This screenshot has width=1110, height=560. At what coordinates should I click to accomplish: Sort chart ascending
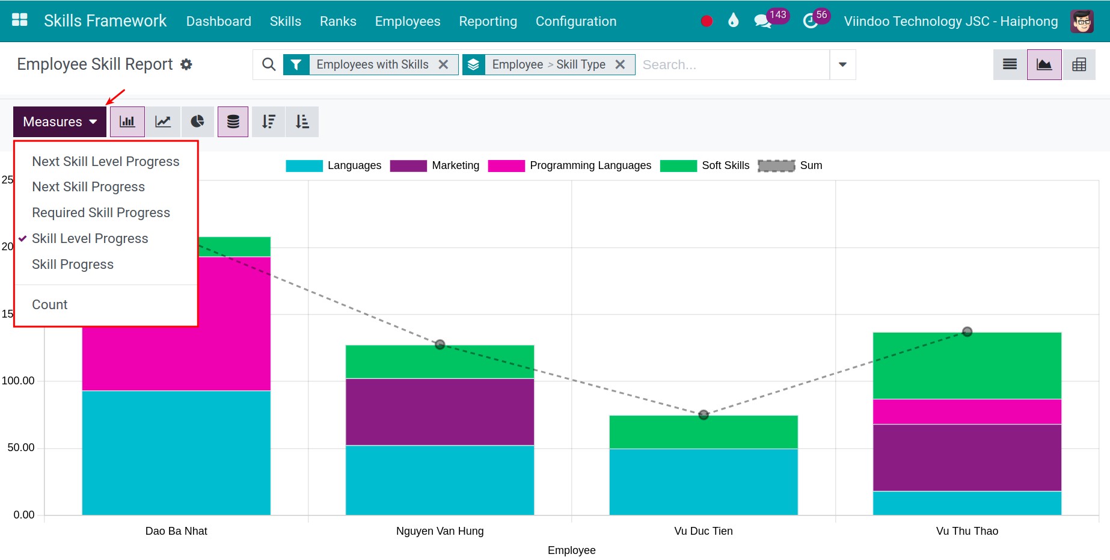pyautogui.click(x=302, y=122)
